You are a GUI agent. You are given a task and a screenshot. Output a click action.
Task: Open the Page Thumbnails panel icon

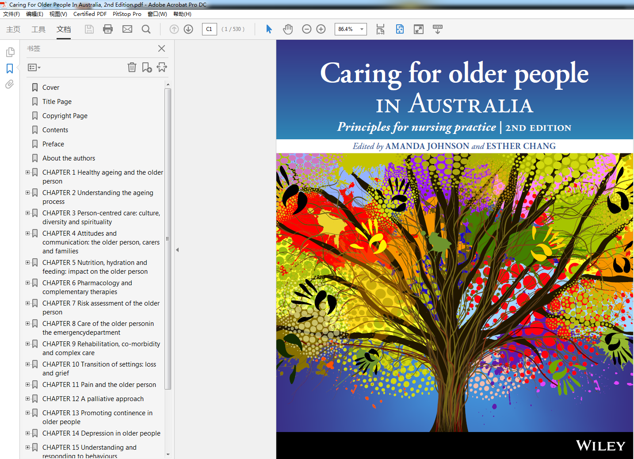click(x=10, y=53)
